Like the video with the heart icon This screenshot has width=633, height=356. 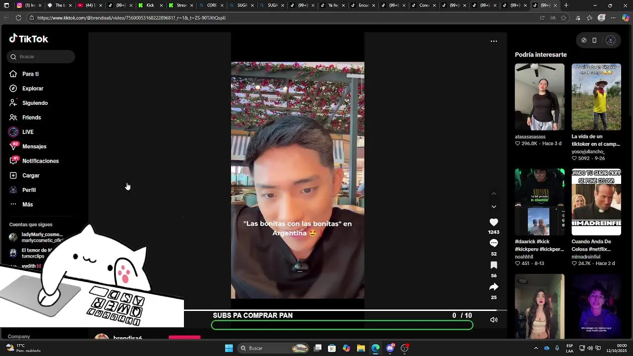pyautogui.click(x=494, y=222)
